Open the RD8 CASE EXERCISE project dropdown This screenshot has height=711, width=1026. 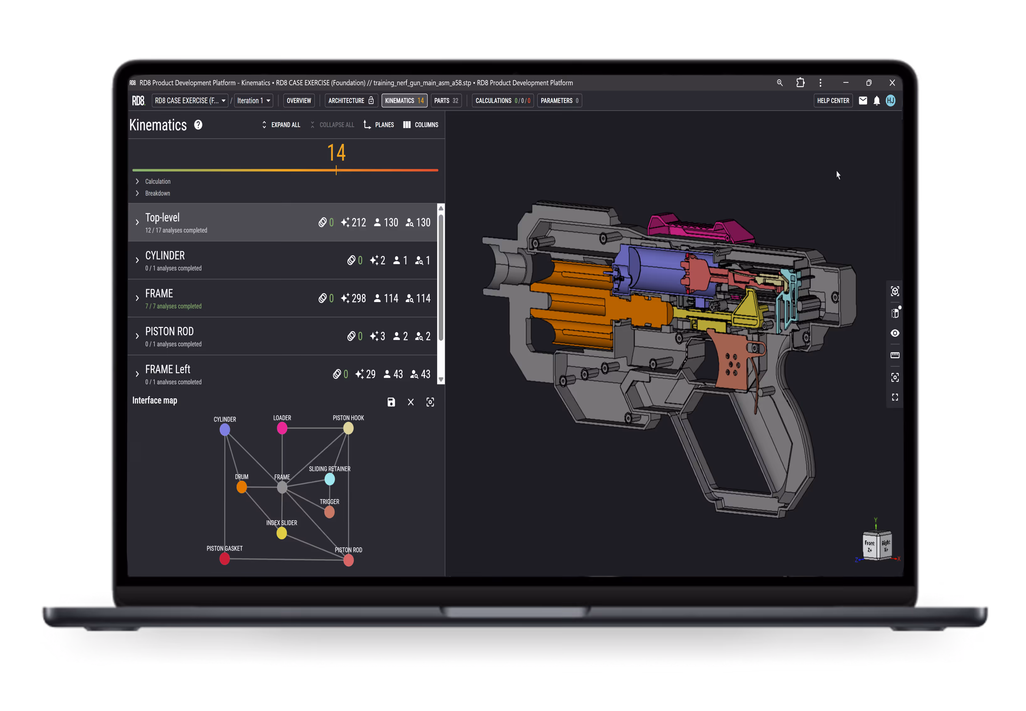(x=189, y=100)
